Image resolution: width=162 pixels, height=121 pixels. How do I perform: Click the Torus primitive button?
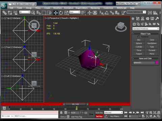coord(139,50)
